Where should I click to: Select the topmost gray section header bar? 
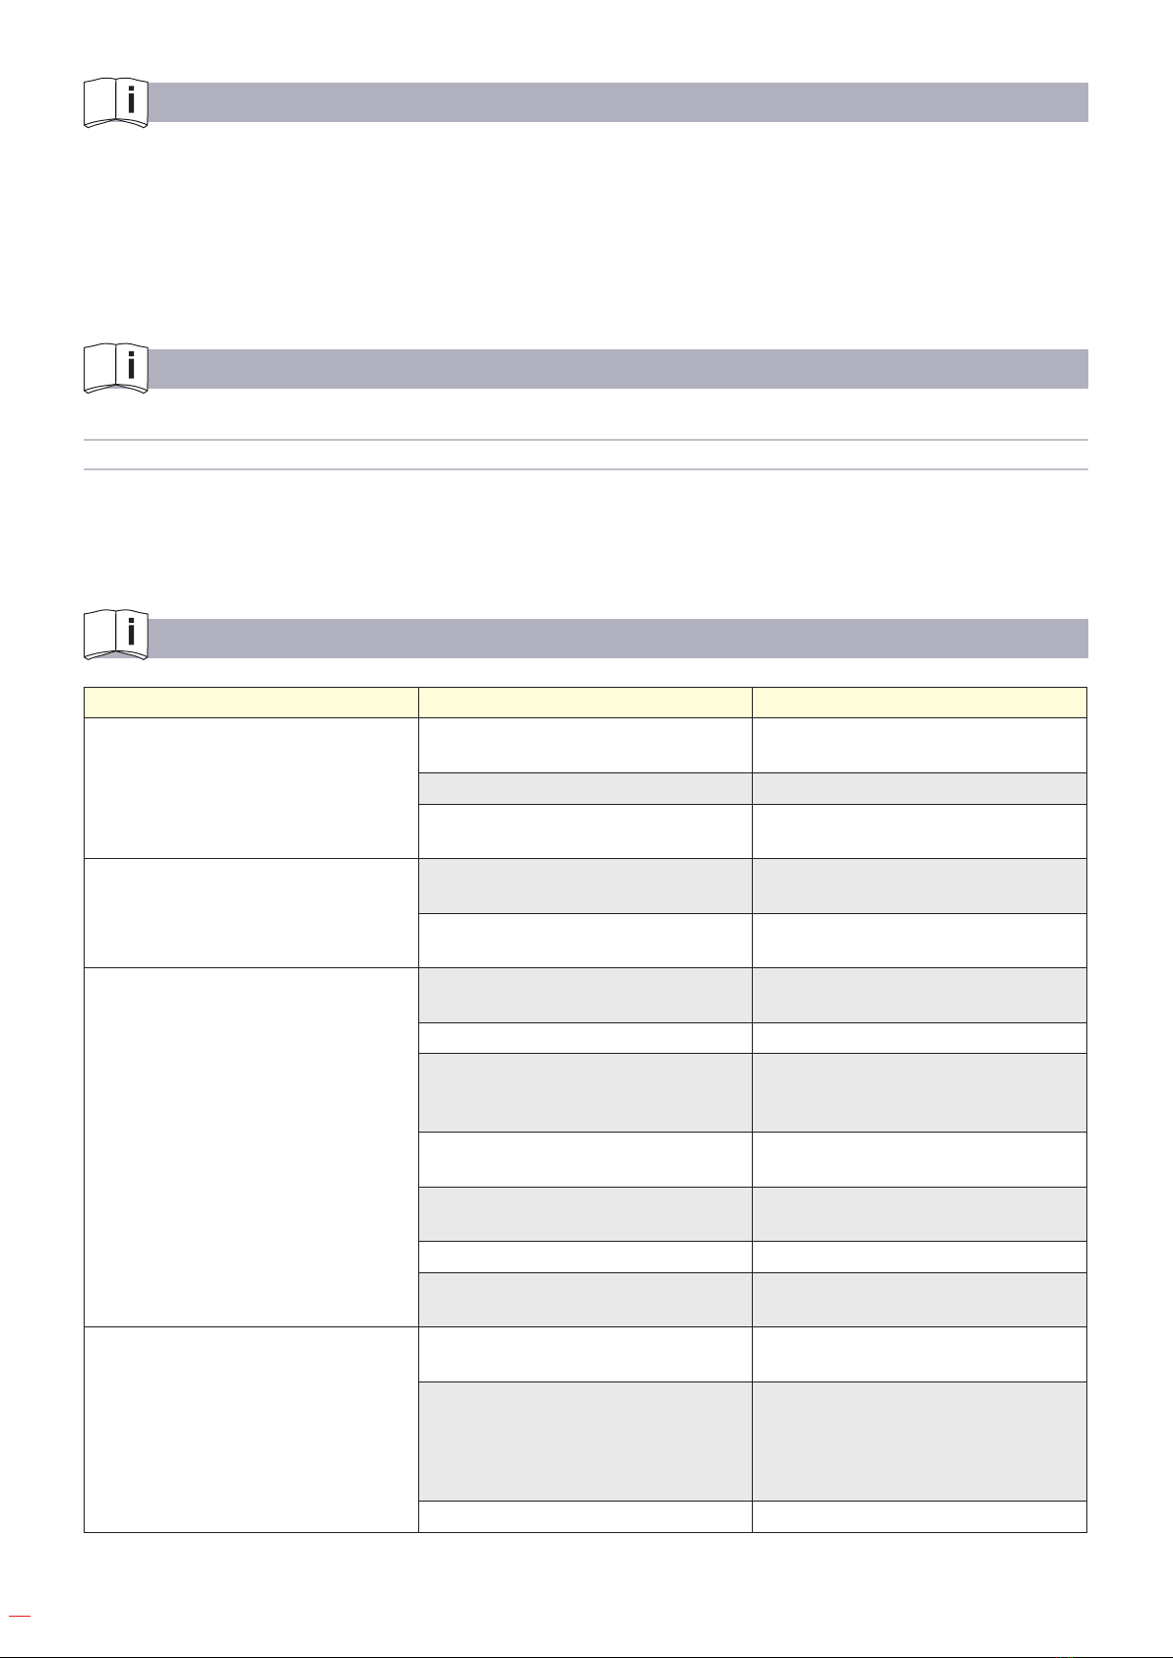coord(618,102)
